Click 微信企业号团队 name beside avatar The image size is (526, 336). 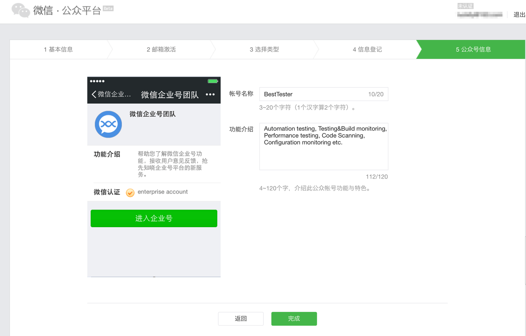[152, 114]
